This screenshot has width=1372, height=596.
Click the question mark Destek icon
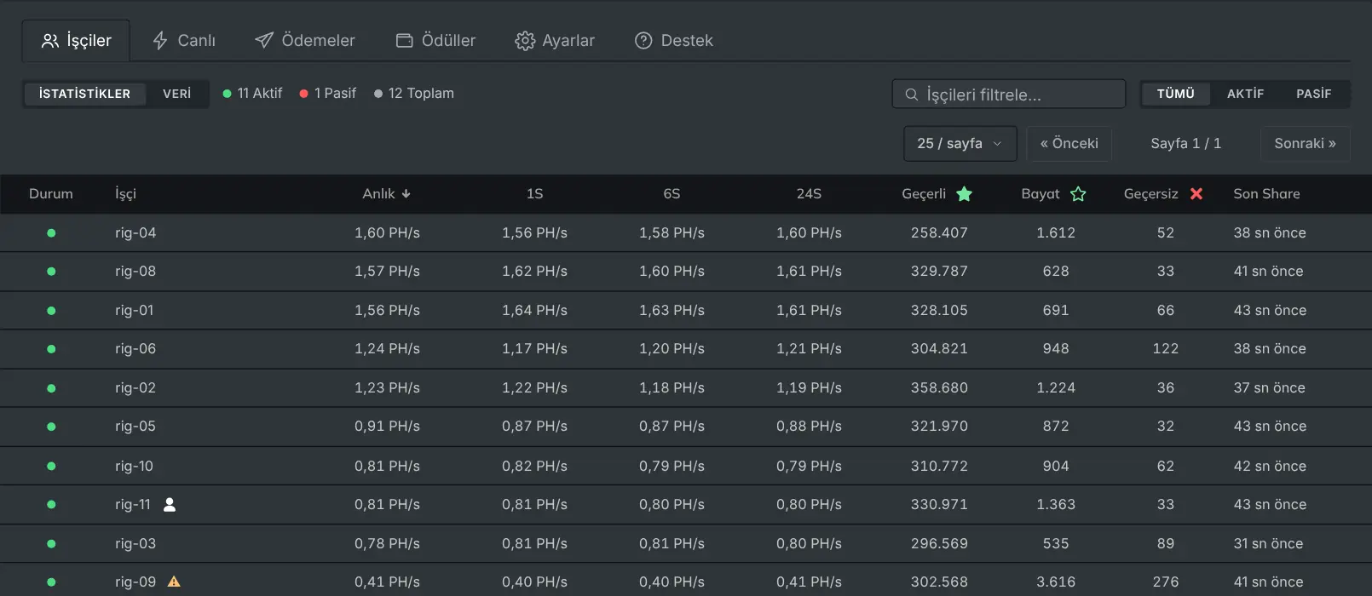pyautogui.click(x=643, y=40)
